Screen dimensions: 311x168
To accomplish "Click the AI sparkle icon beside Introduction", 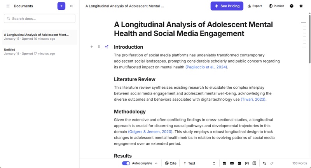I will tap(107, 47).
